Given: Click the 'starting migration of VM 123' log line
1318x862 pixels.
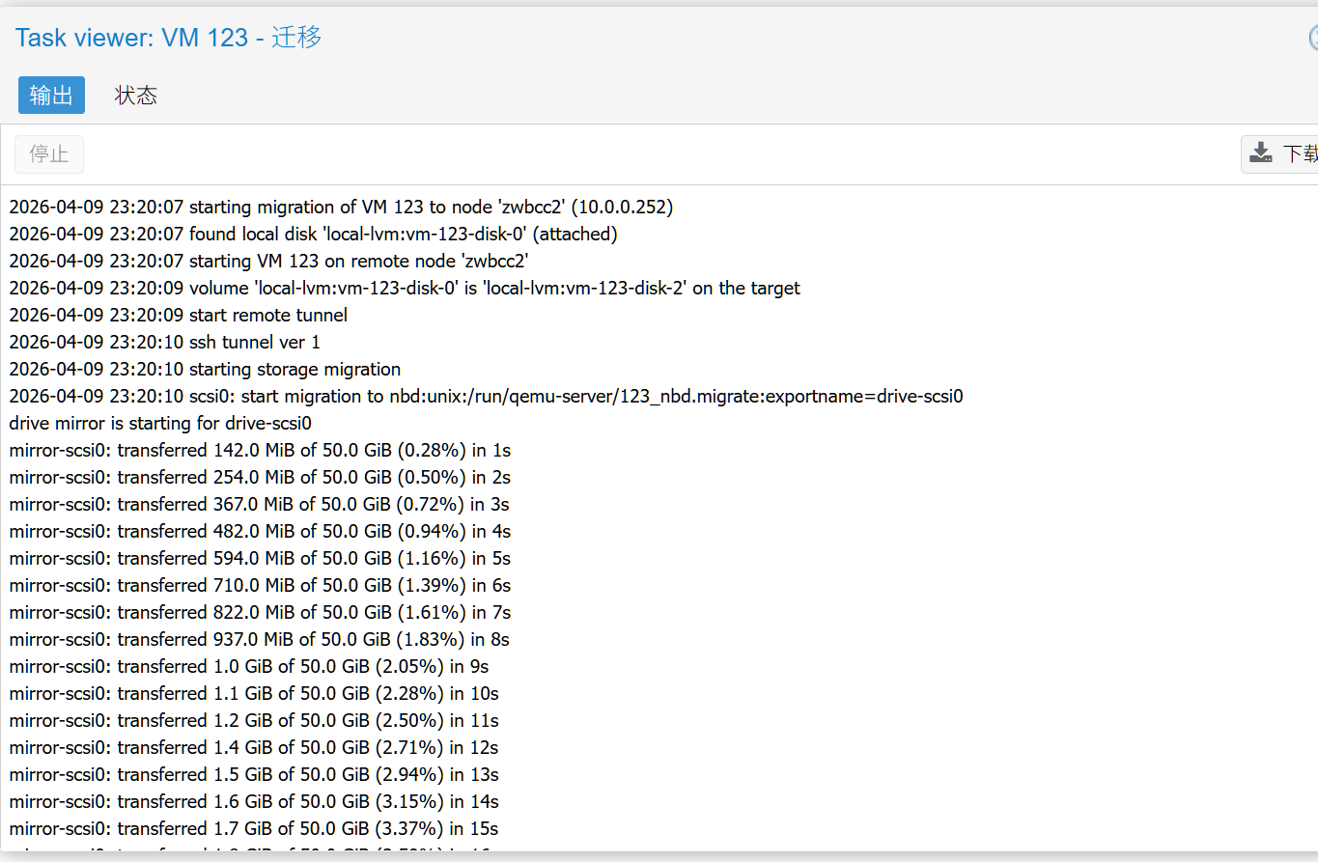Looking at the screenshot, I should click(341, 207).
